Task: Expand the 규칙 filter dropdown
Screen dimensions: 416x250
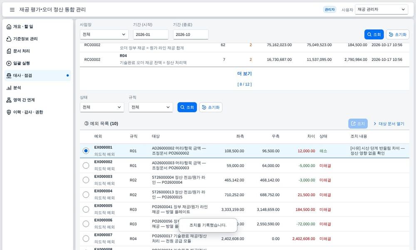Action: tap(151, 107)
